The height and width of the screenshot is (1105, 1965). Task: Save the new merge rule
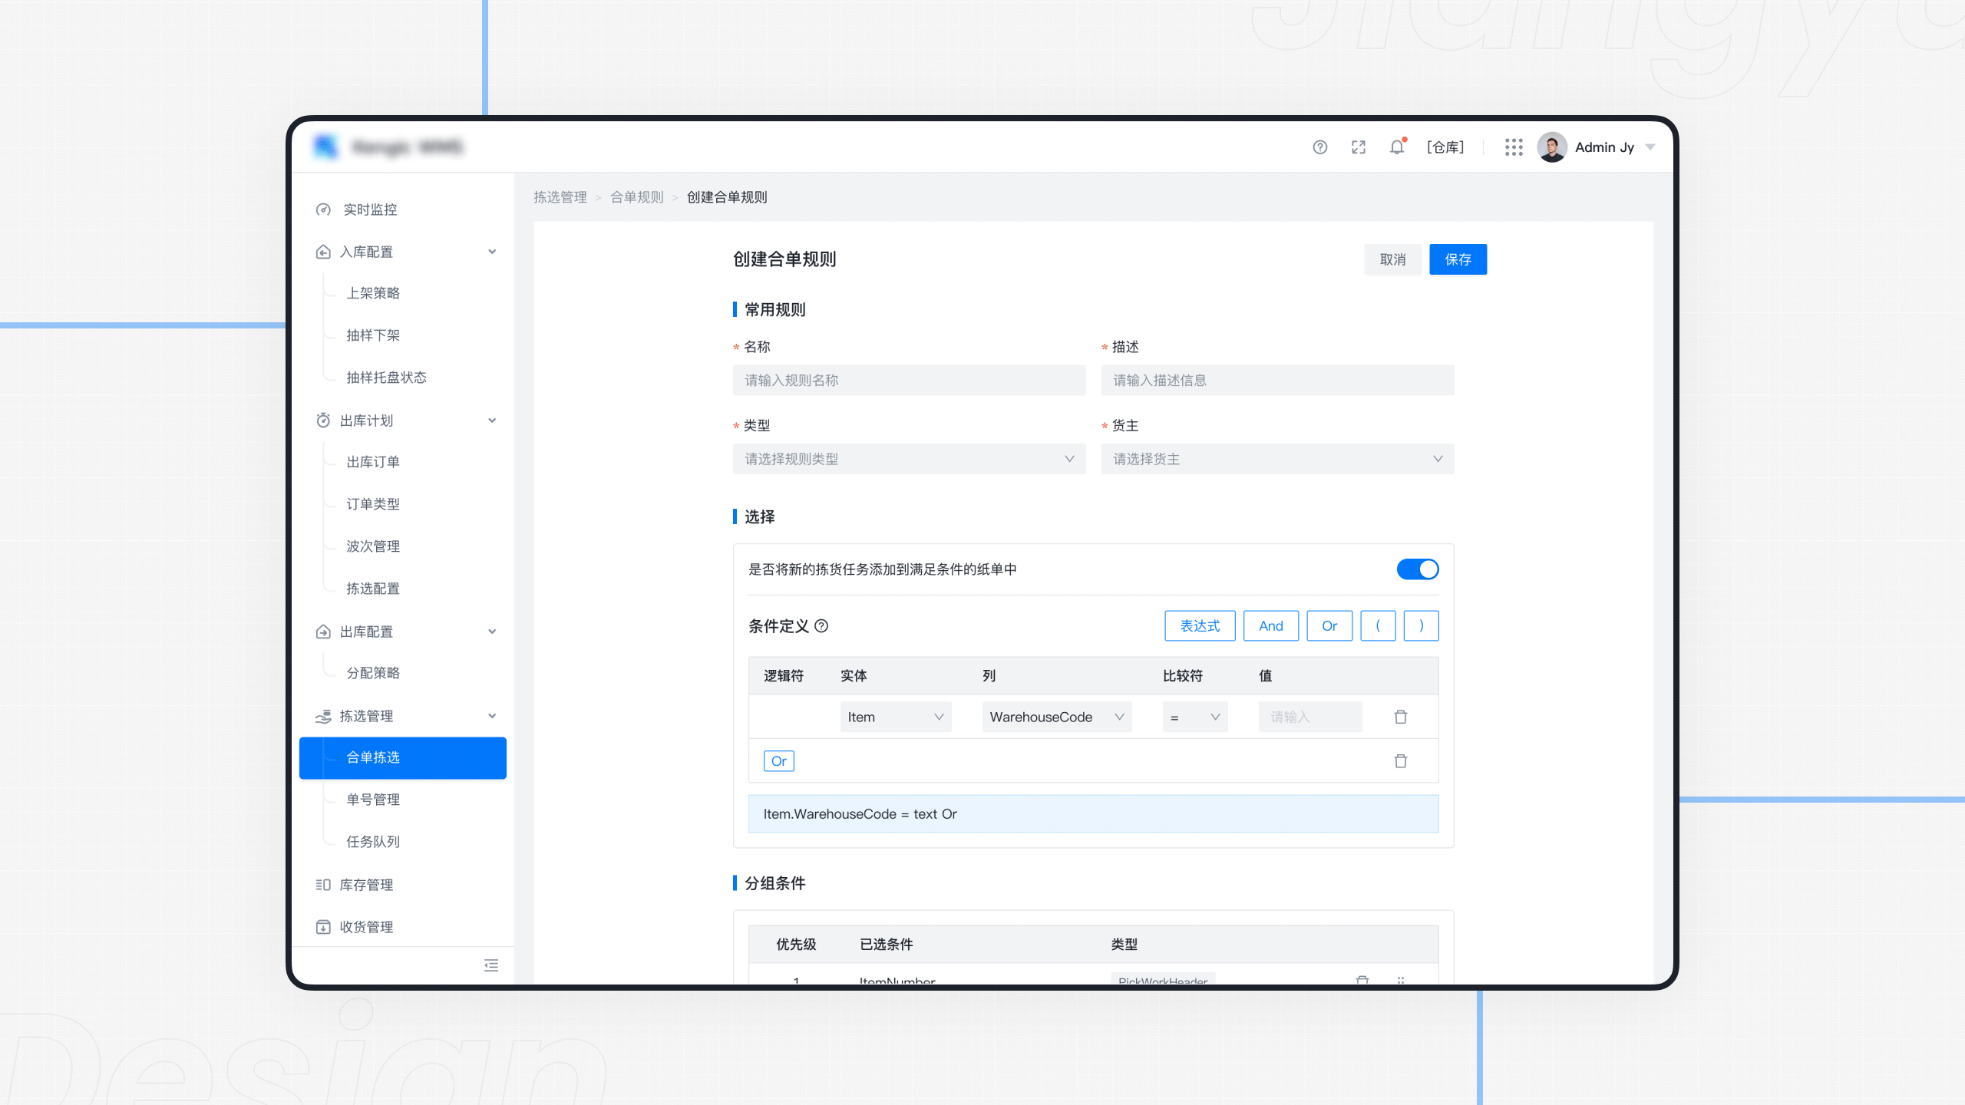1457,259
